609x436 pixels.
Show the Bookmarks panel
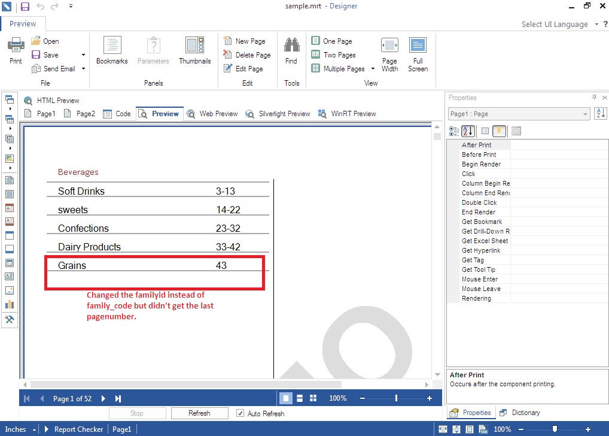(112, 50)
